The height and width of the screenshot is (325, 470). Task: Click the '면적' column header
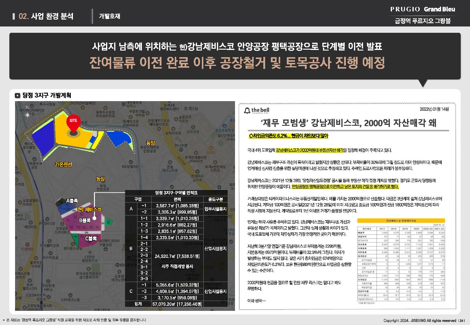177,199
